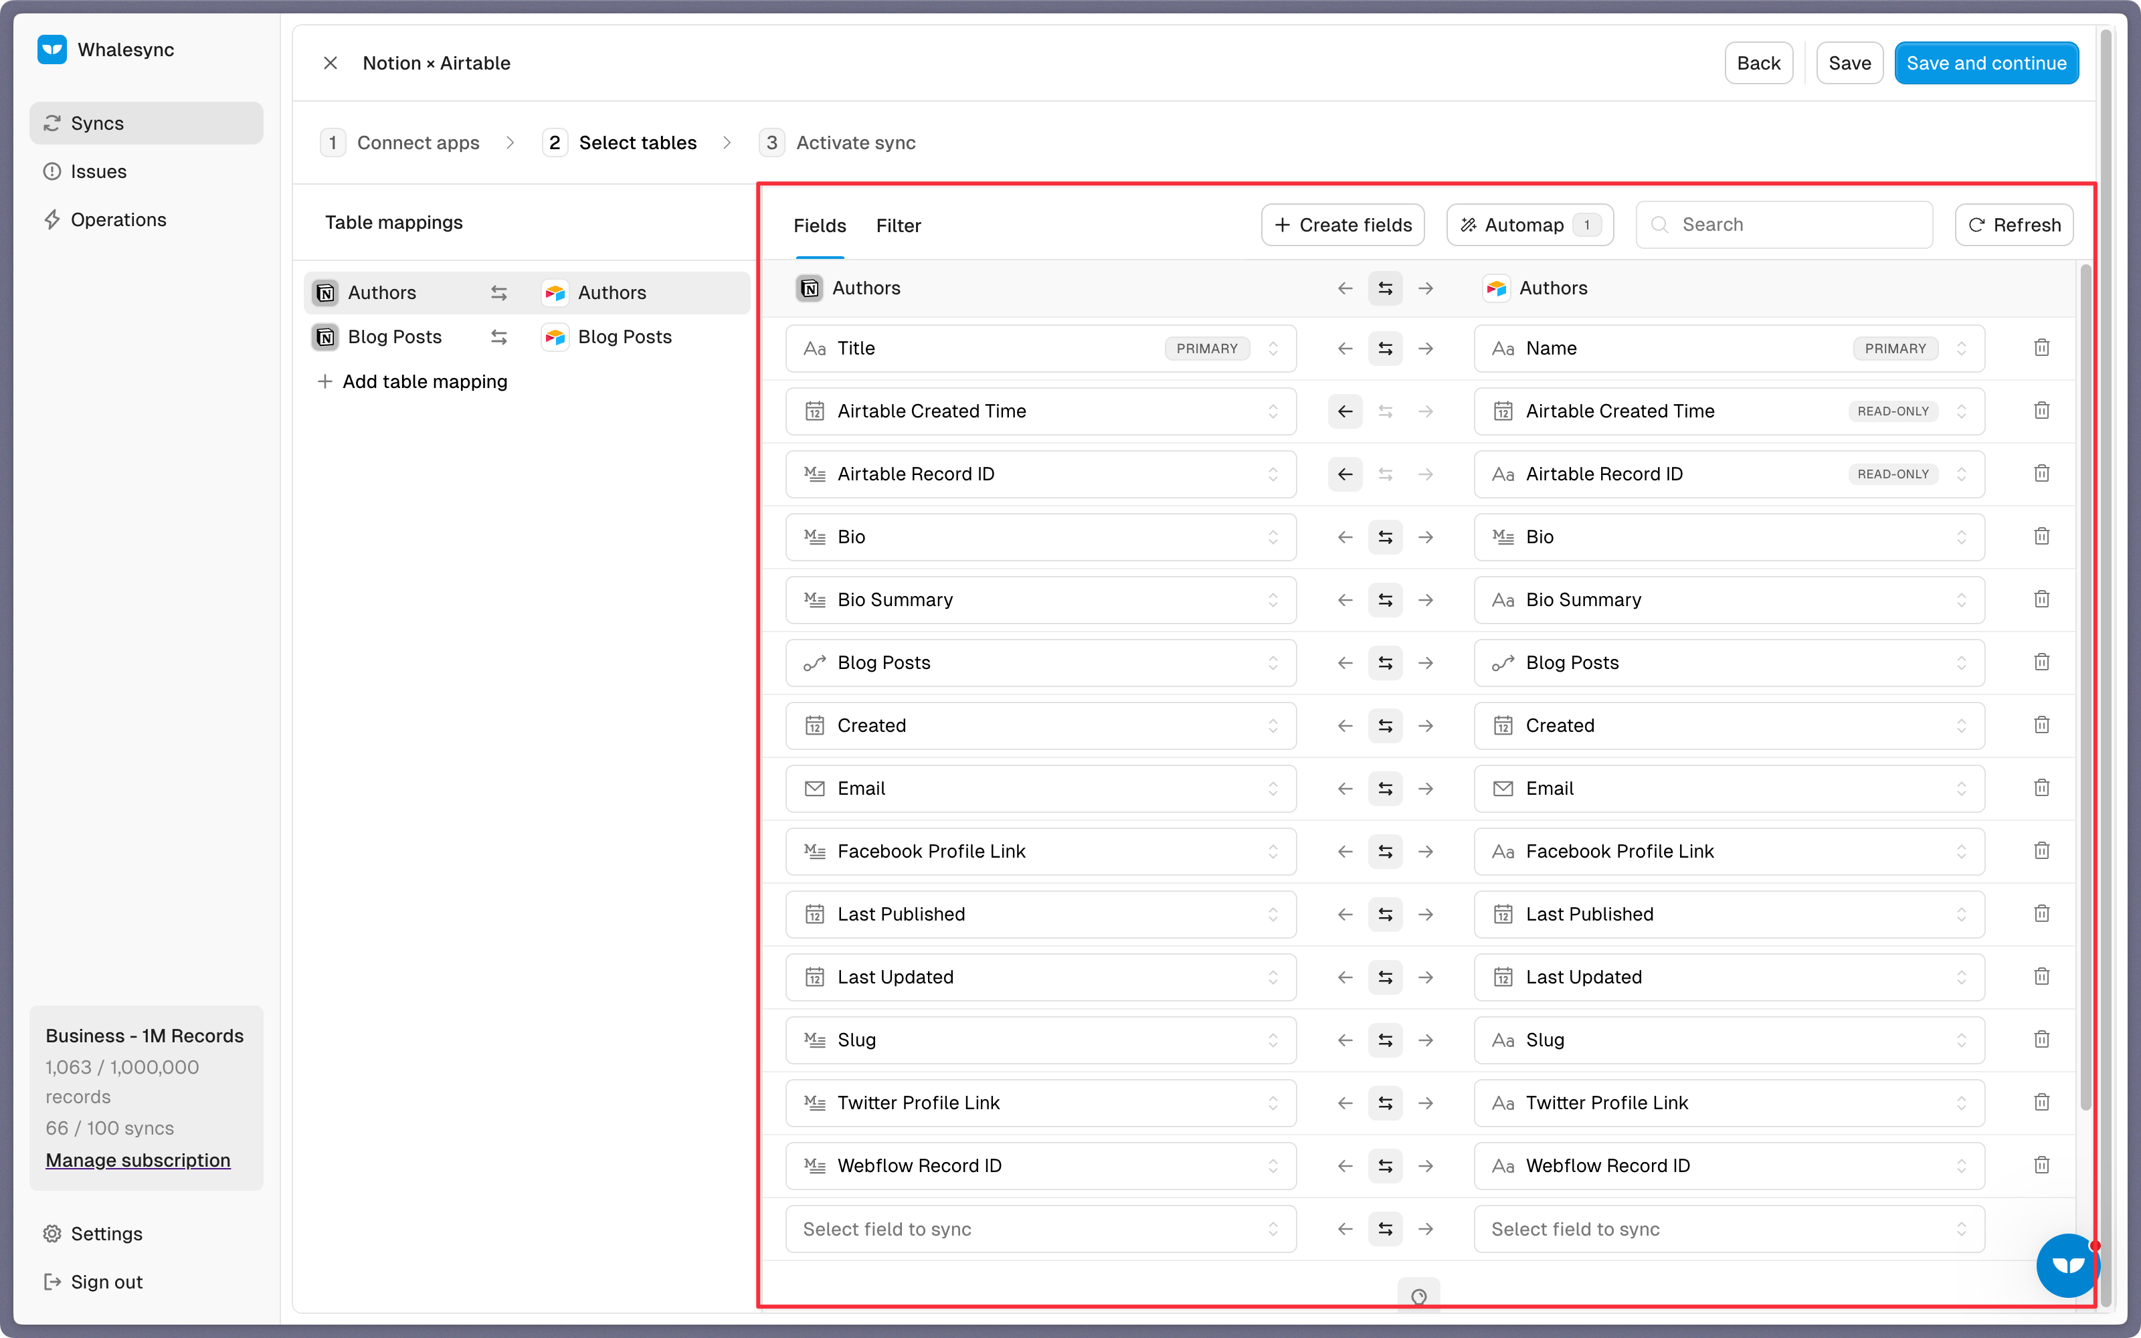This screenshot has width=2141, height=1338.
Task: Click Create fields button
Action: tap(1342, 225)
